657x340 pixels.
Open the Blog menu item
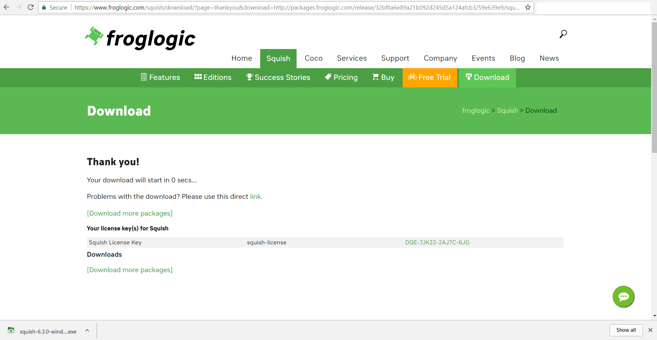point(517,58)
